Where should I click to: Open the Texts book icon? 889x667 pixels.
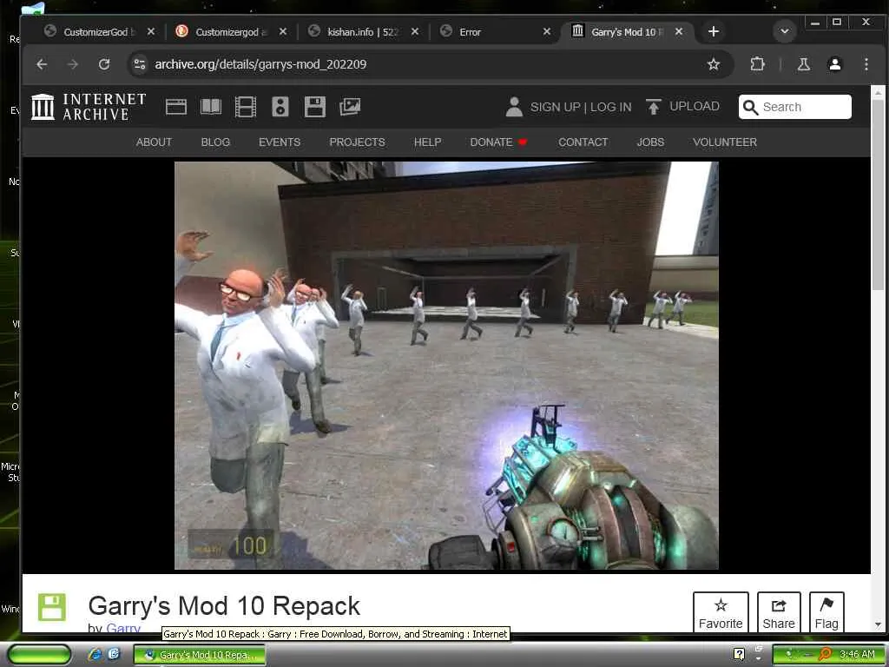[211, 107]
